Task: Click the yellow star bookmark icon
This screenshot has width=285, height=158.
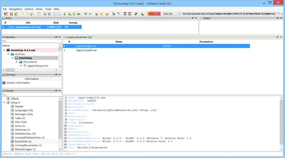Action: click(x=101, y=14)
